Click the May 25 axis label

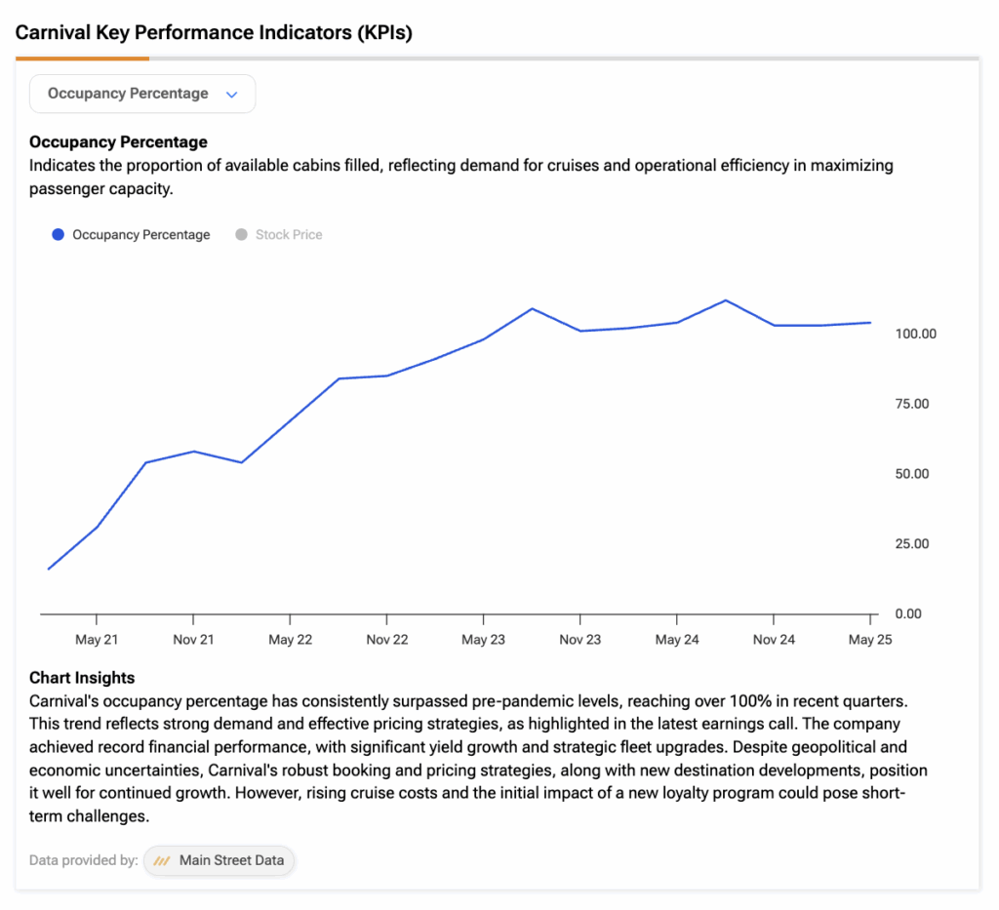pyautogui.click(x=869, y=640)
